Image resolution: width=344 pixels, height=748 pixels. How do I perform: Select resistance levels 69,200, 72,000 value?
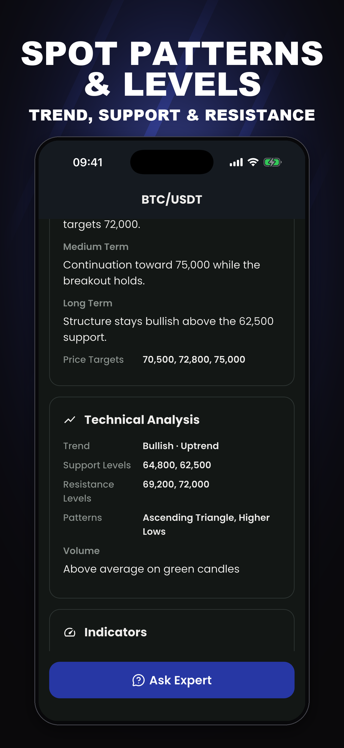coord(176,484)
